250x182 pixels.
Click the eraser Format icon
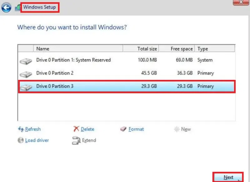pos(123,129)
